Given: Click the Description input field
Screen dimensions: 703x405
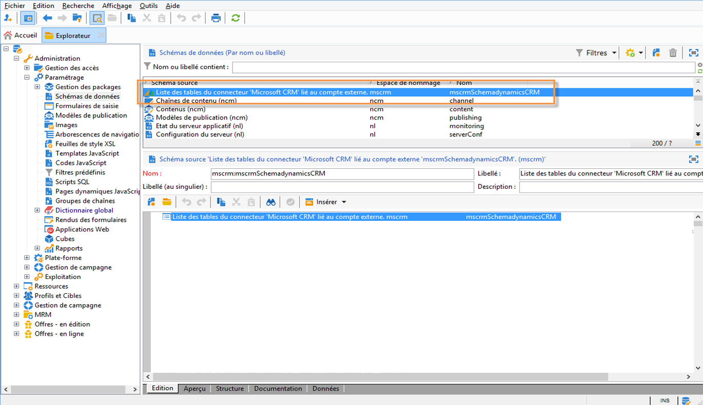Looking at the screenshot, I should coord(611,187).
